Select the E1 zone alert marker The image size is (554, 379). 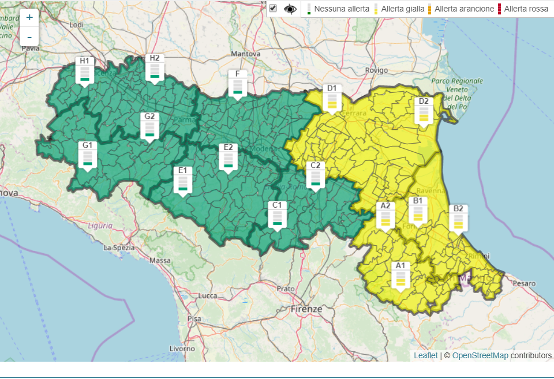click(183, 181)
